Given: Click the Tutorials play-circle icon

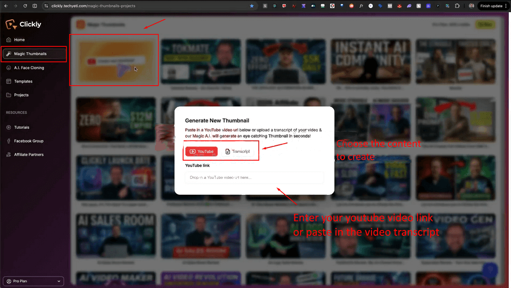Looking at the screenshot, I should coord(9,127).
